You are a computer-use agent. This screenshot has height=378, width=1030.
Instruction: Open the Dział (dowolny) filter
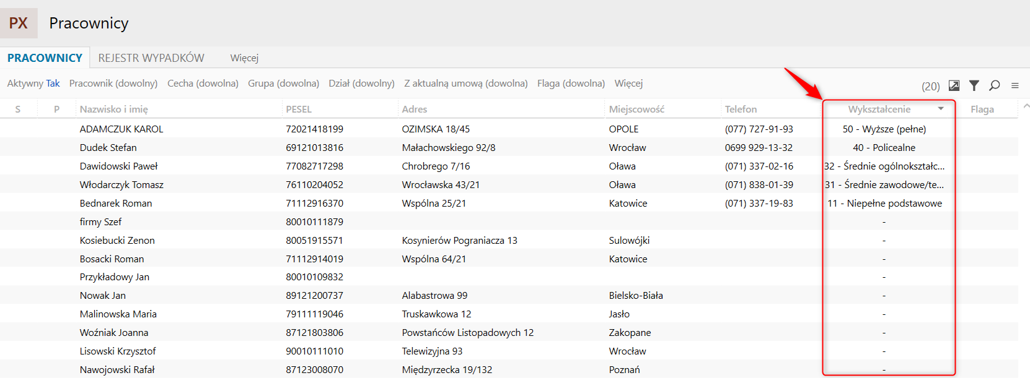coord(361,84)
